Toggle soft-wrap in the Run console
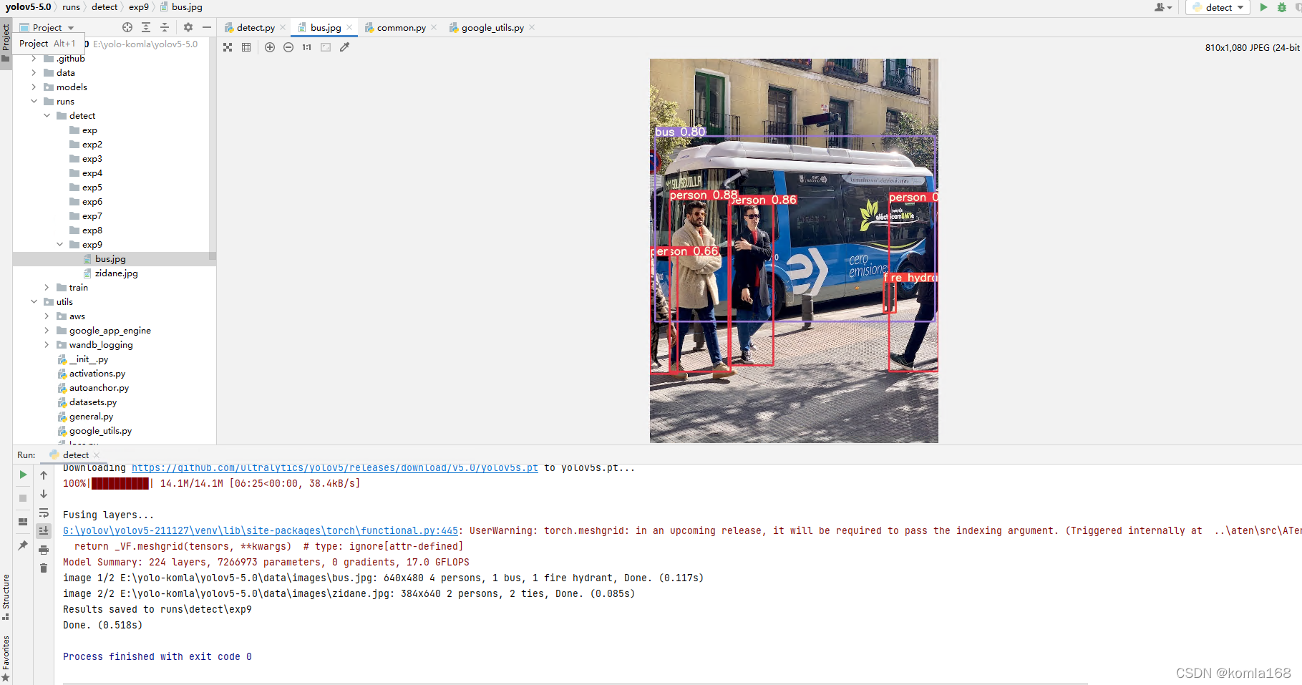 click(44, 512)
